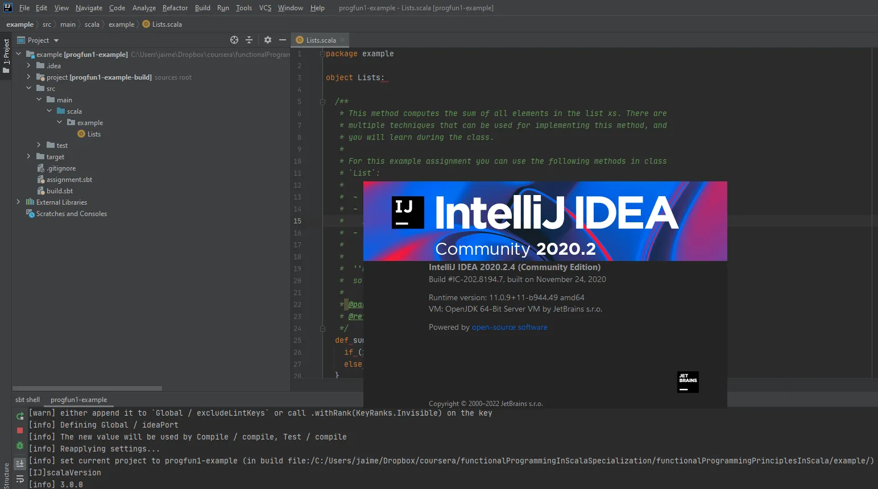Screen dimensions: 878x489
Task: Locate the opened file in Project tree
Action: [234, 40]
